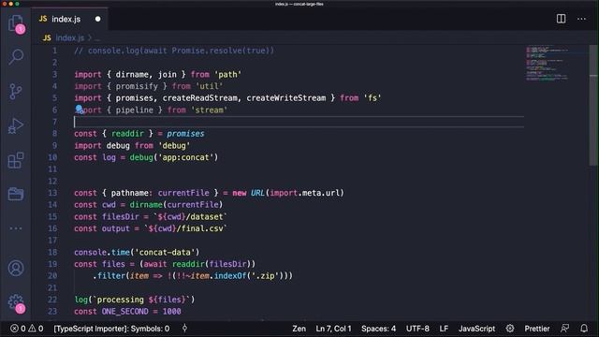Click the pin icon beside TypeScript Importer status
Screen dimensions: 599x337
point(184,329)
